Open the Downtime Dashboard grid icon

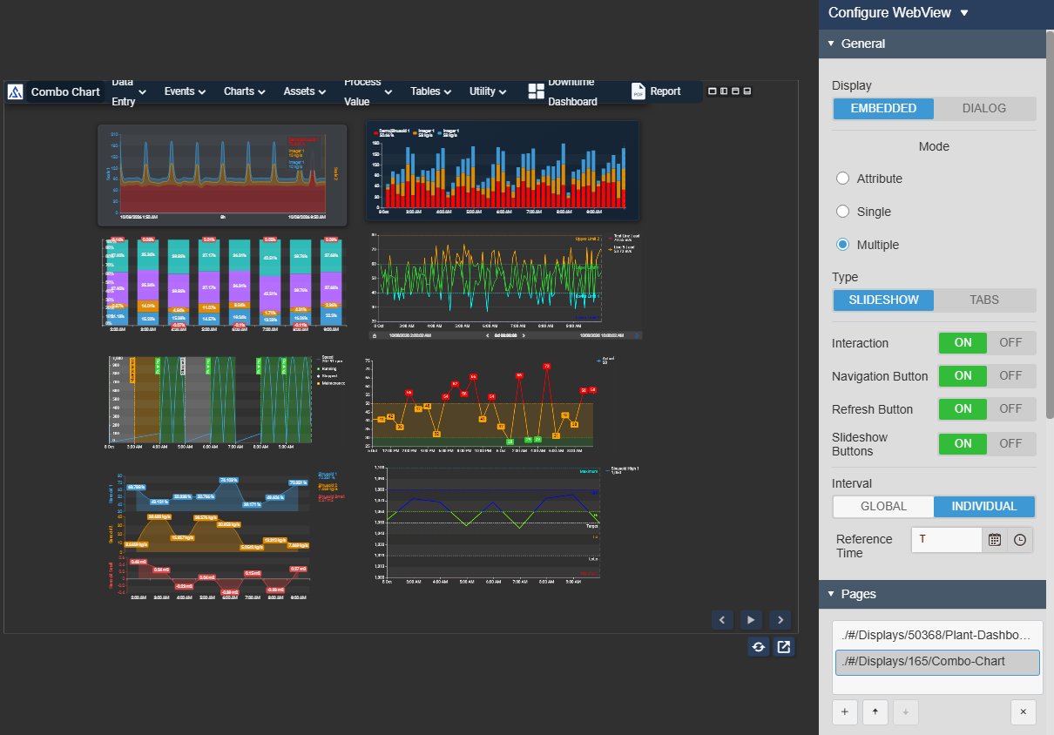(x=536, y=91)
